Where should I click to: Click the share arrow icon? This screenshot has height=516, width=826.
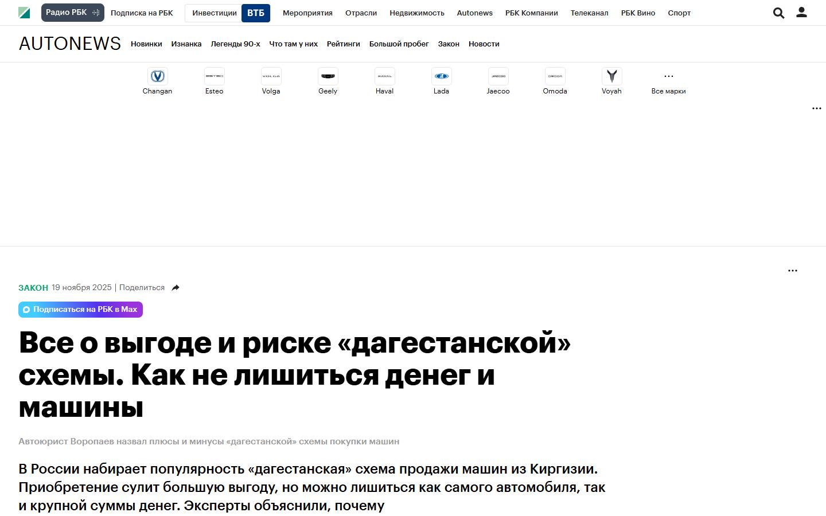pyautogui.click(x=176, y=288)
